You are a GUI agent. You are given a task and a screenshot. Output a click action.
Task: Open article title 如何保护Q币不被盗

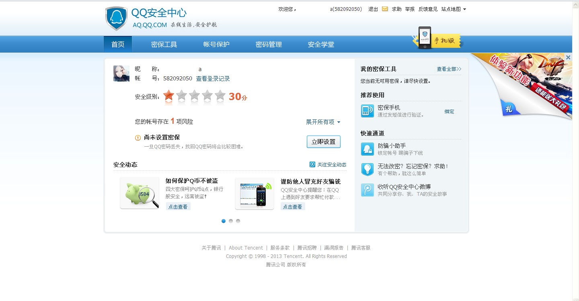click(x=192, y=181)
